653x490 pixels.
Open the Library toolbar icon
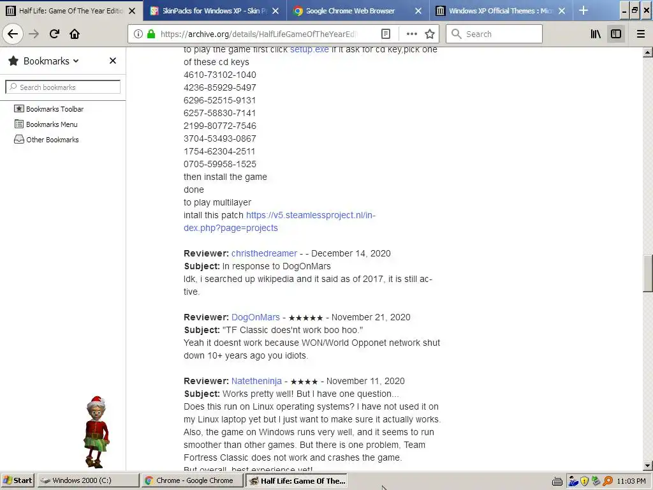[596, 34]
